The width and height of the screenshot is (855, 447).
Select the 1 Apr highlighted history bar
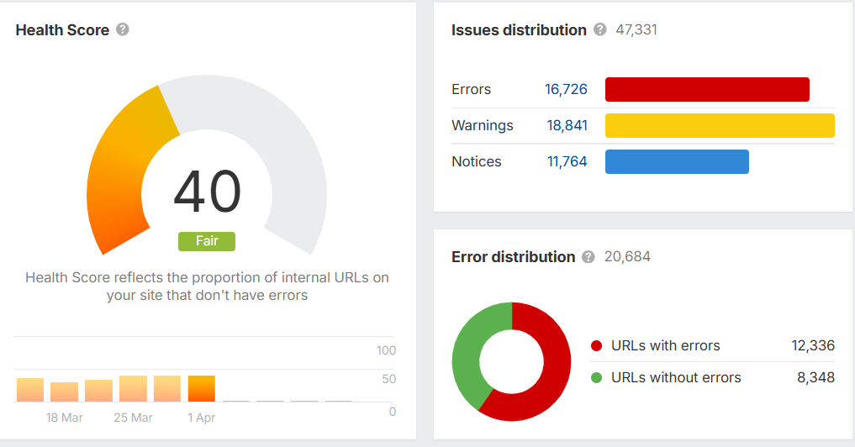[x=202, y=389]
